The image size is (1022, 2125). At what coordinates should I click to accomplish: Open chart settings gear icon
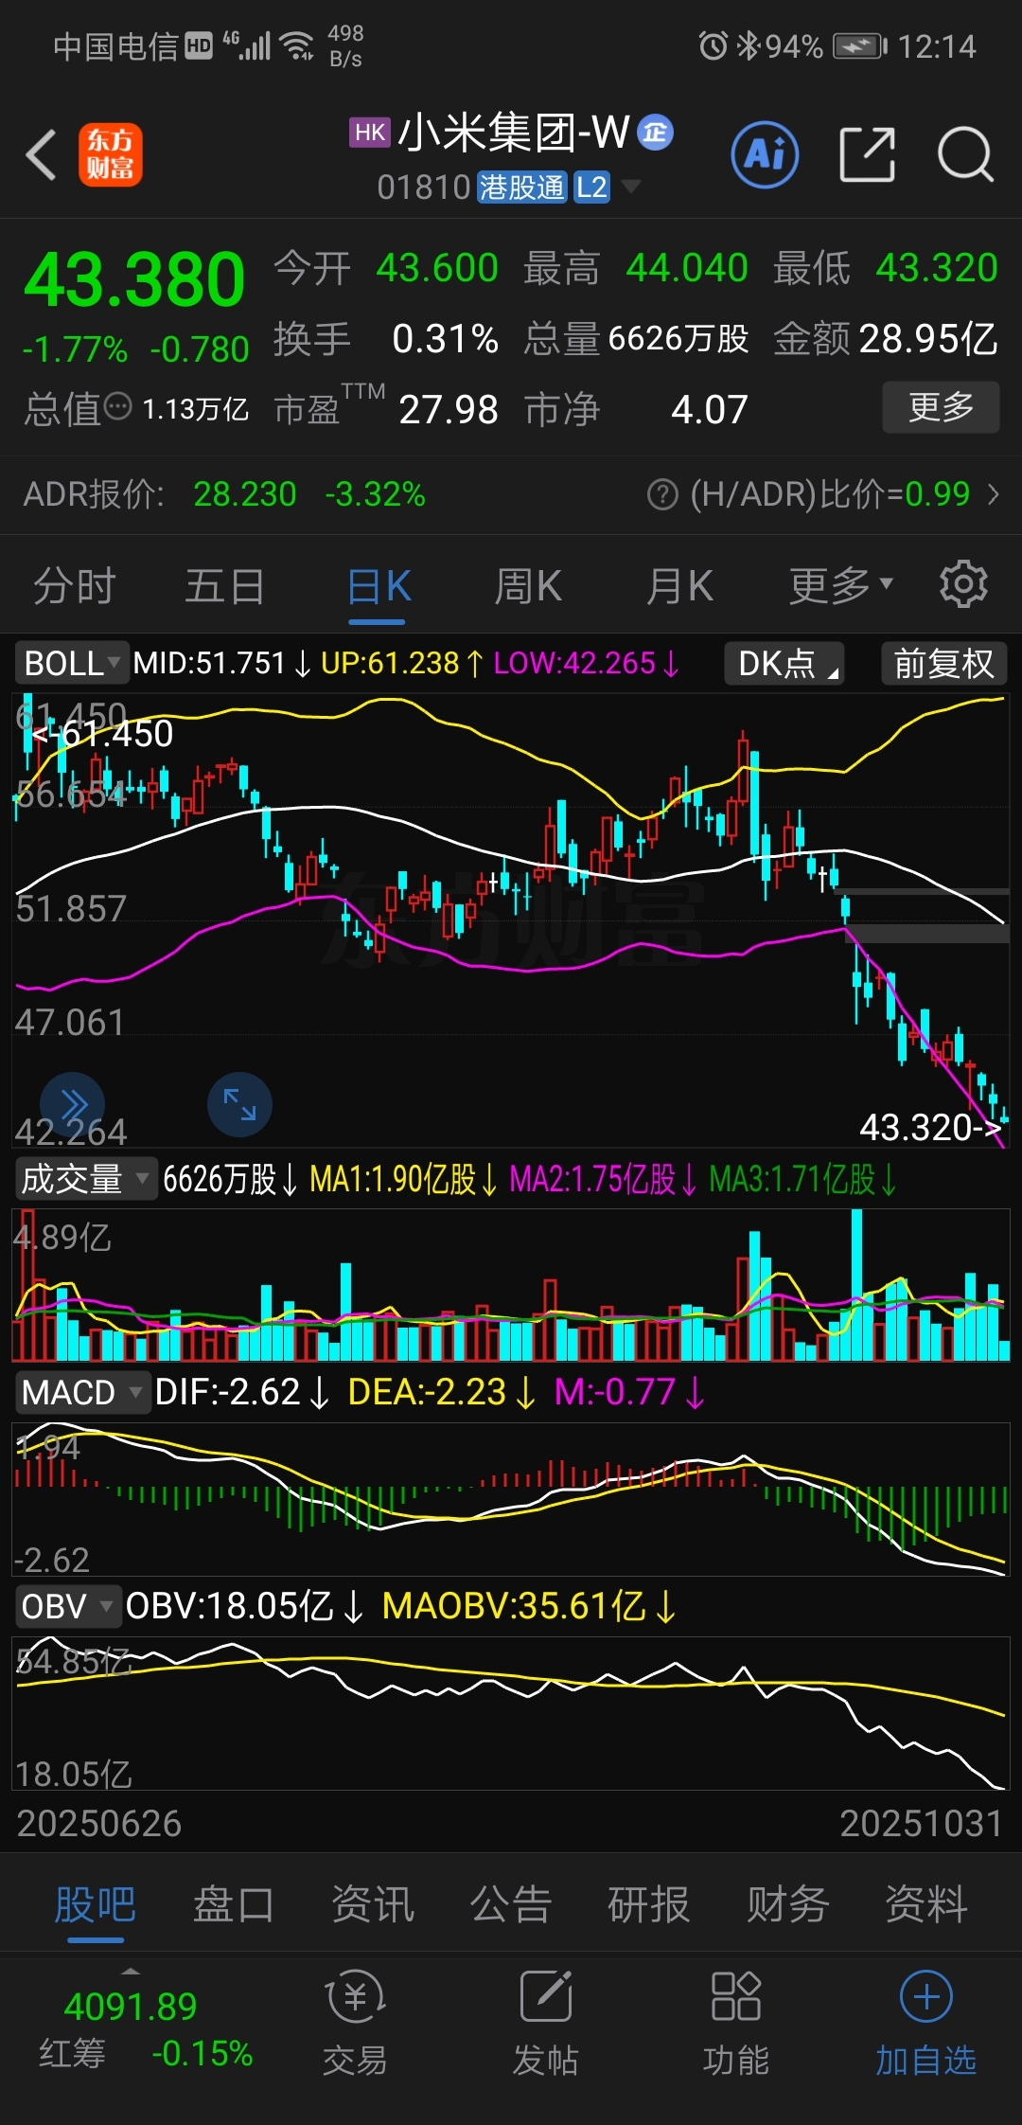pyautogui.click(x=963, y=584)
